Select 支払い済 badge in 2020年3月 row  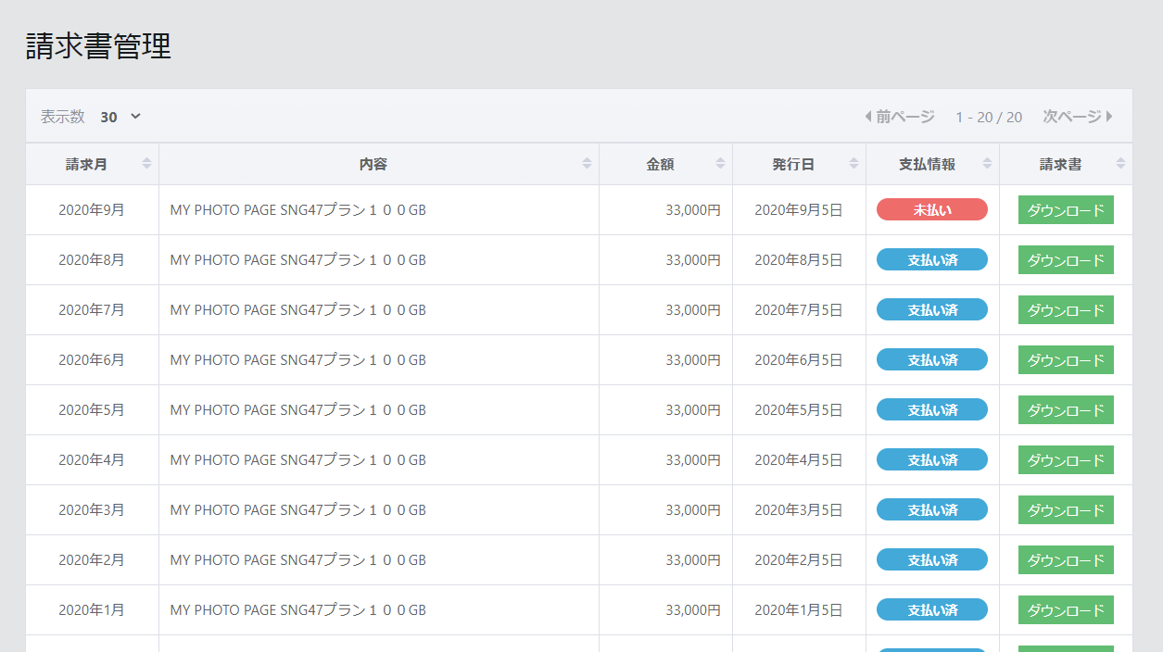coord(931,510)
